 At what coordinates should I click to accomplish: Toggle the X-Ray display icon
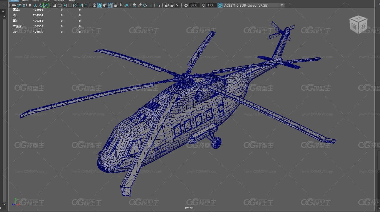167,5
